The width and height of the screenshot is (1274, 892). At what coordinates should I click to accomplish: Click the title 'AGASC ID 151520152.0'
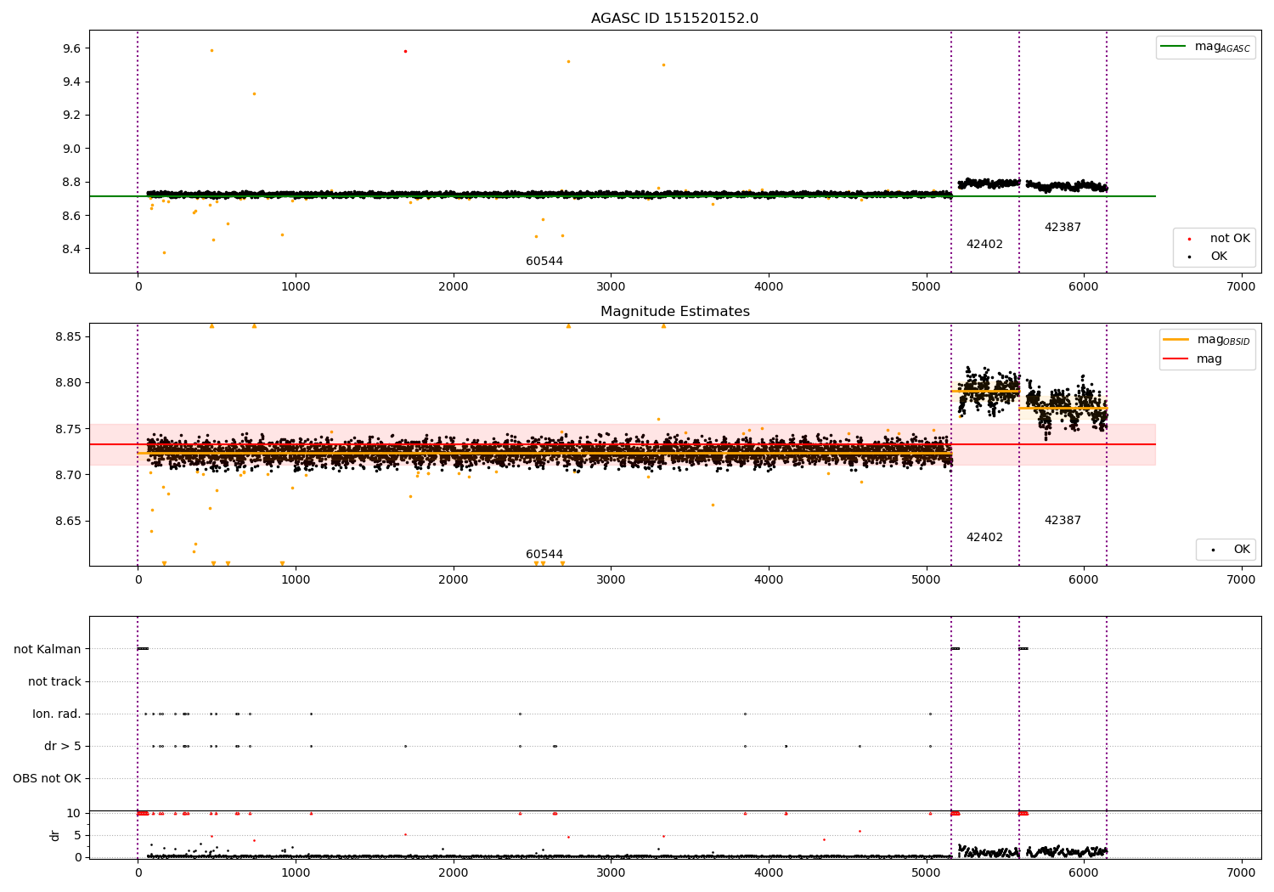(674, 19)
